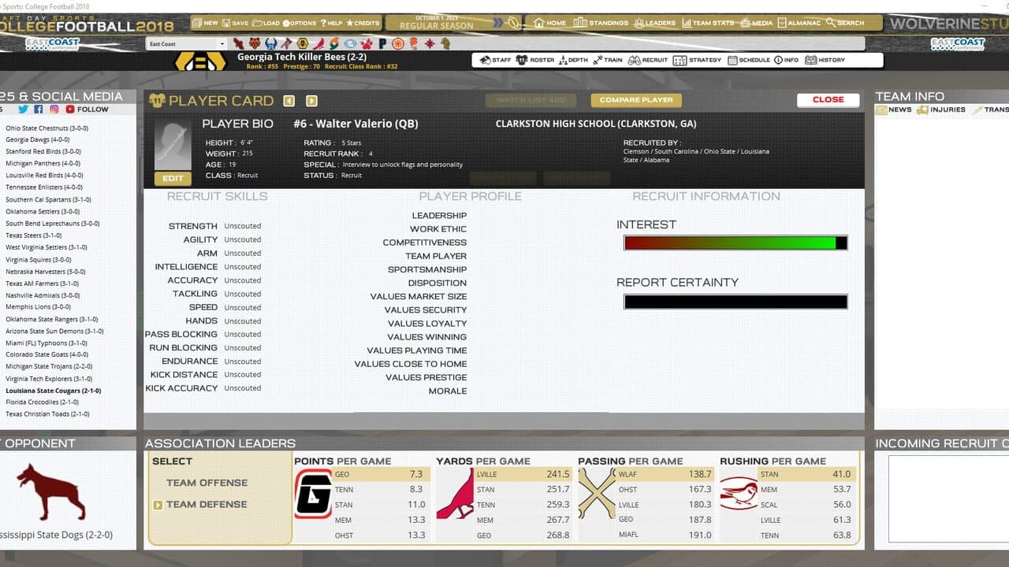The height and width of the screenshot is (567, 1009).
Task: Click the Compare Player button
Action: coord(636,100)
